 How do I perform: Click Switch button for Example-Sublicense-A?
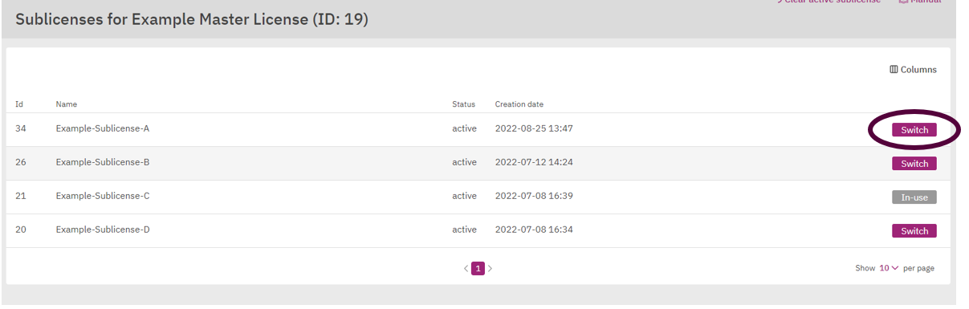(914, 130)
